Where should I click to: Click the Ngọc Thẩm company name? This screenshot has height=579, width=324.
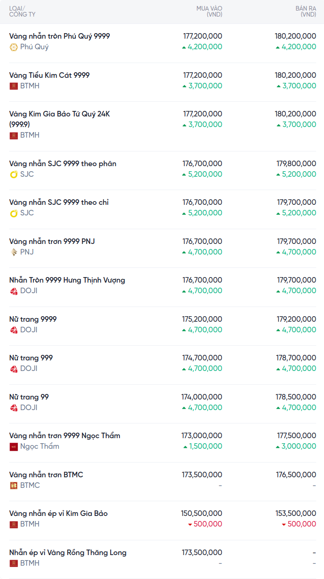(x=40, y=446)
